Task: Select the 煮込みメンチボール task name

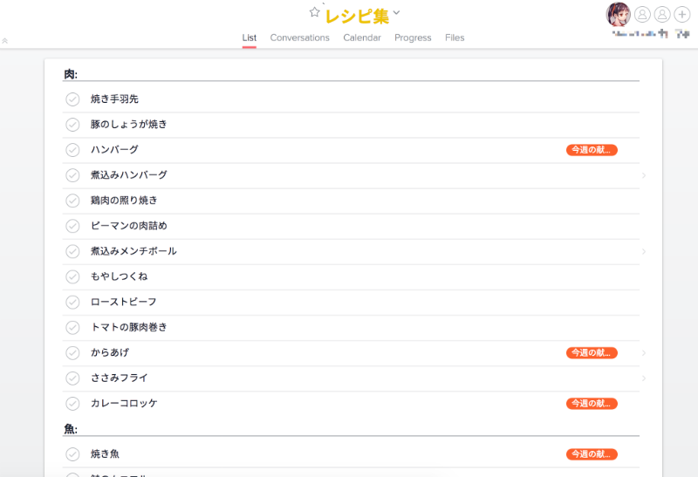Action: pos(133,251)
